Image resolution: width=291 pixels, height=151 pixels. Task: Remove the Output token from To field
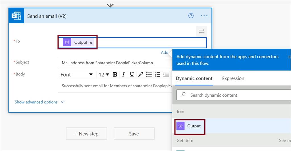point(91,43)
